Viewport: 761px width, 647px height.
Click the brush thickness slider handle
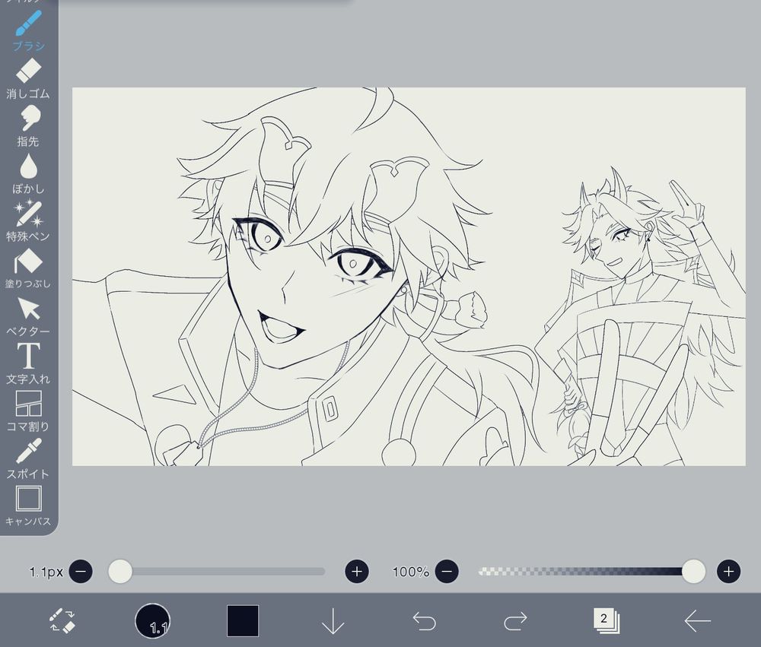click(120, 571)
